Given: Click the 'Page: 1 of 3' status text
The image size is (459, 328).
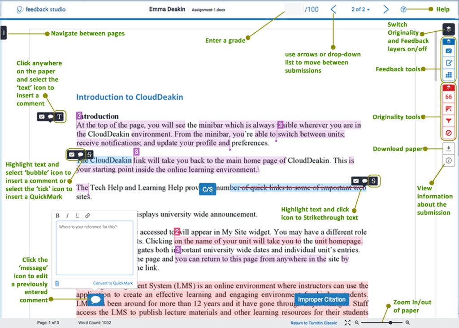Looking at the screenshot, I should [x=48, y=323].
